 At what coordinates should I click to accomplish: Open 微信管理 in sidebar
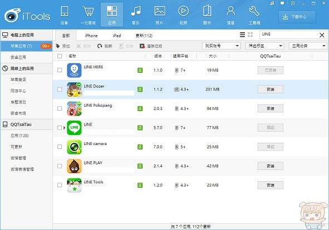[18, 158]
